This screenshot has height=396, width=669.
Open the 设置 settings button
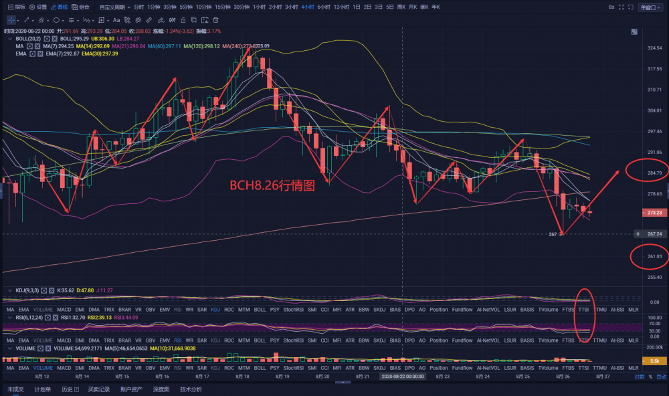point(38,7)
